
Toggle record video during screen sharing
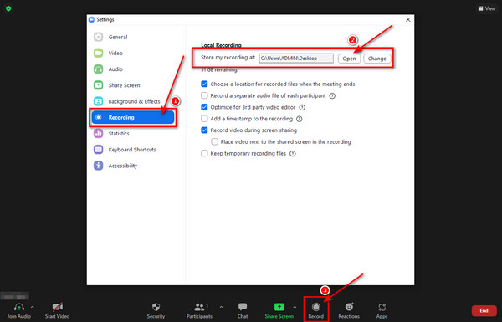pyautogui.click(x=204, y=130)
